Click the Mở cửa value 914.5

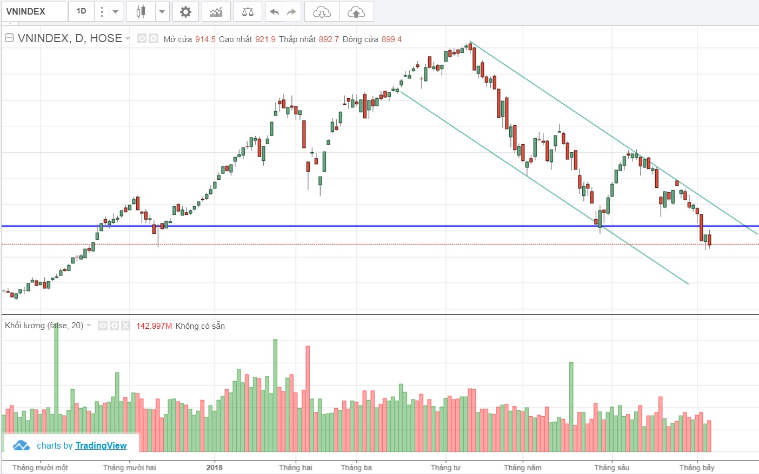pyautogui.click(x=205, y=39)
